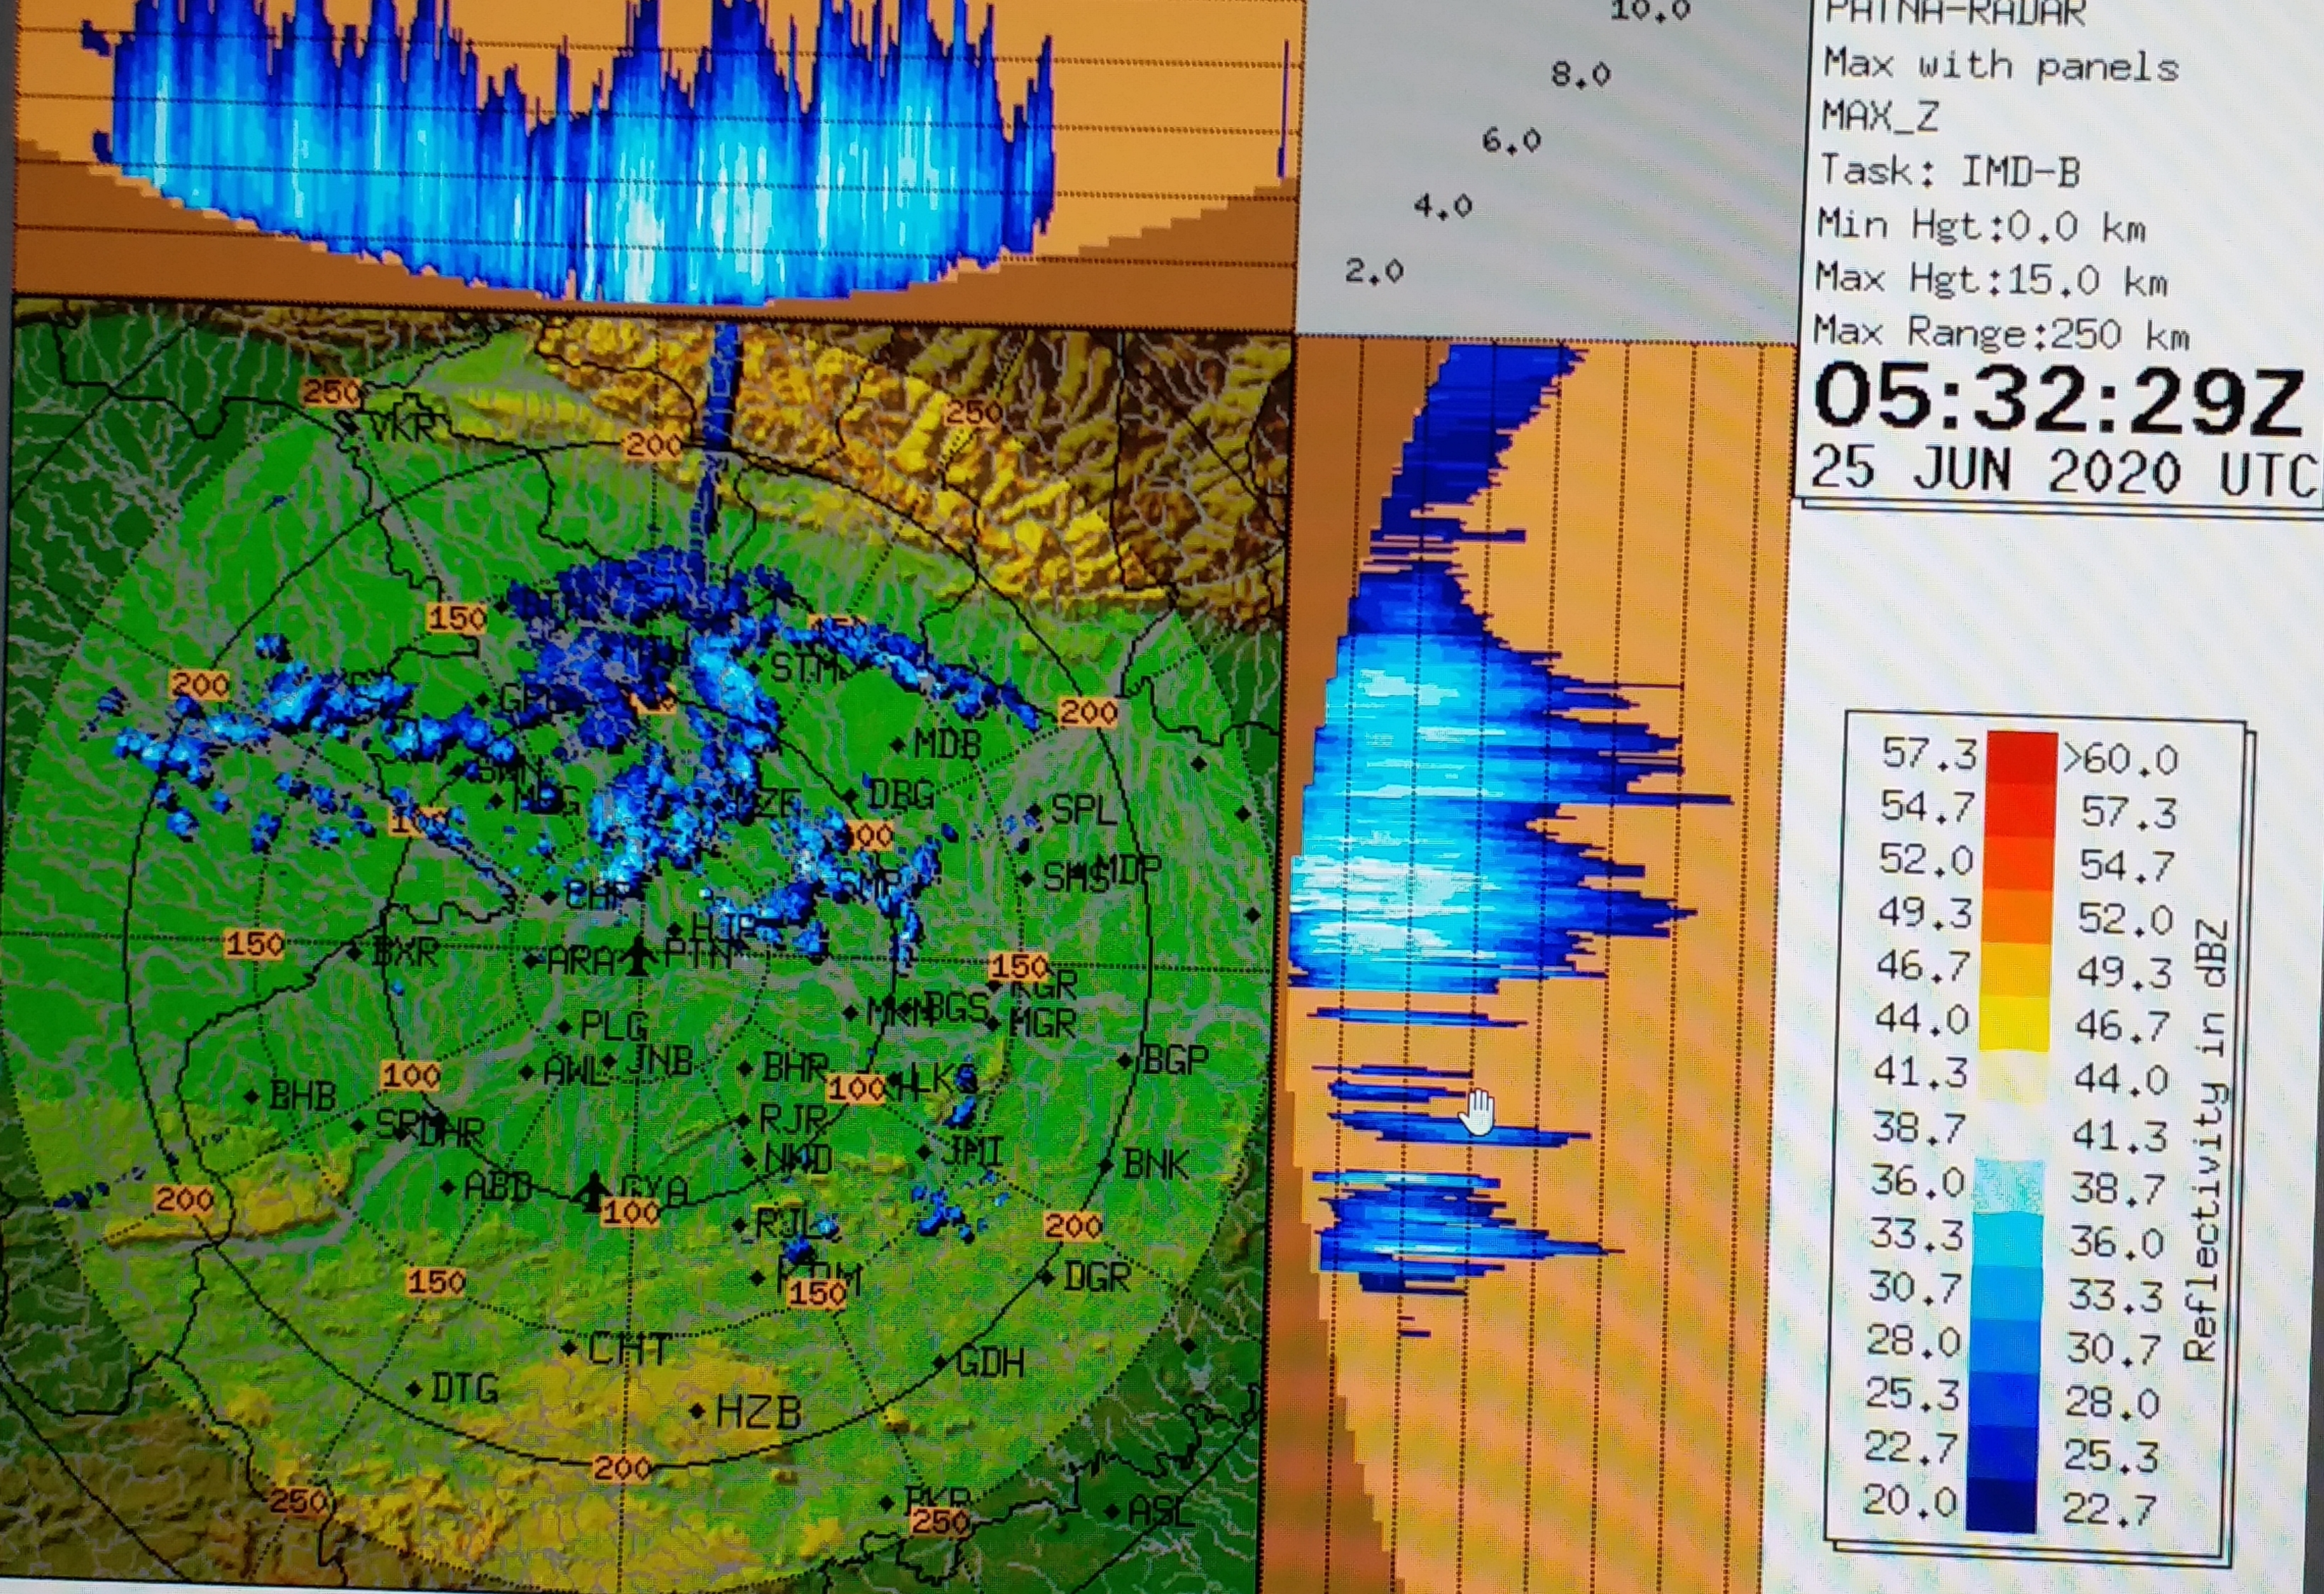Click the MAX_Z product label
The image size is (2324, 1594).
click(x=1880, y=117)
